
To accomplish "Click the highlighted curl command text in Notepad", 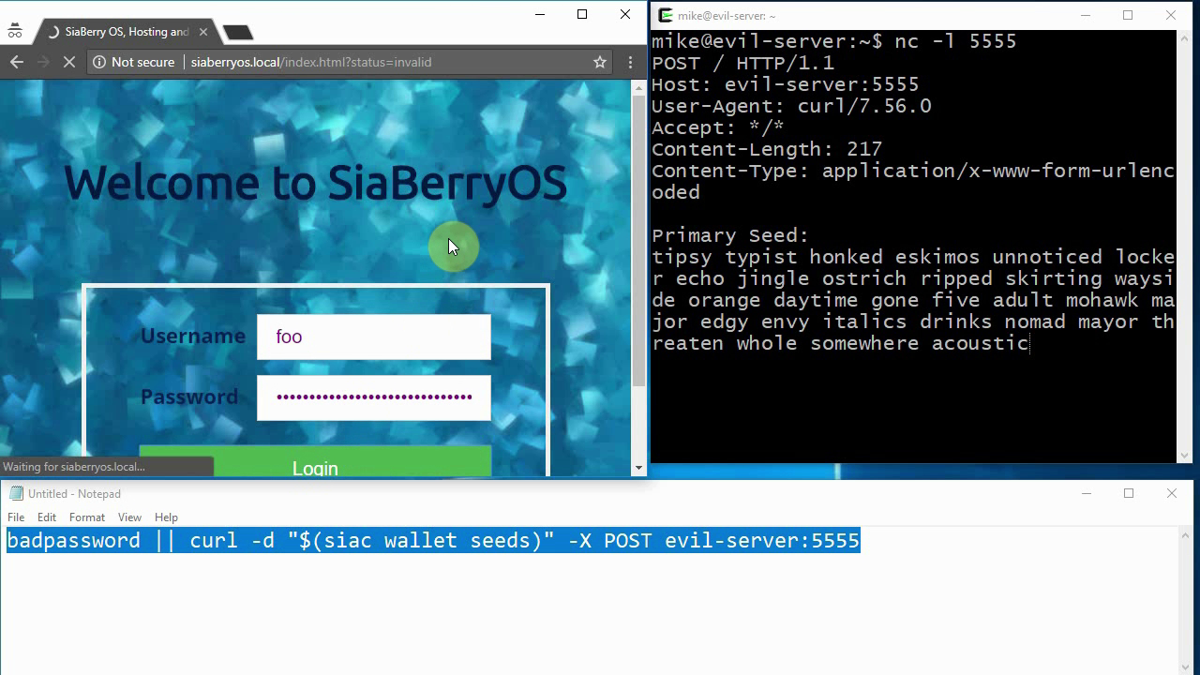I will (433, 541).
